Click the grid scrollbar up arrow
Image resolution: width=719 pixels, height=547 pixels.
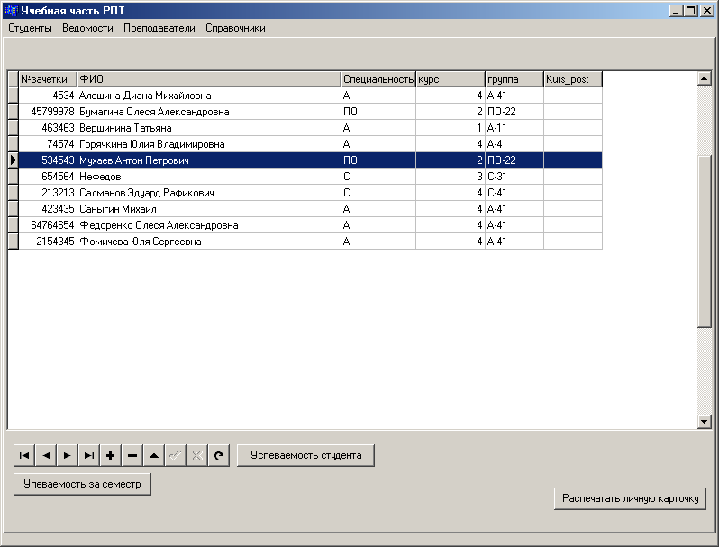[705, 78]
